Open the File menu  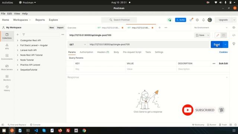pyautogui.click(x=3, y=13)
